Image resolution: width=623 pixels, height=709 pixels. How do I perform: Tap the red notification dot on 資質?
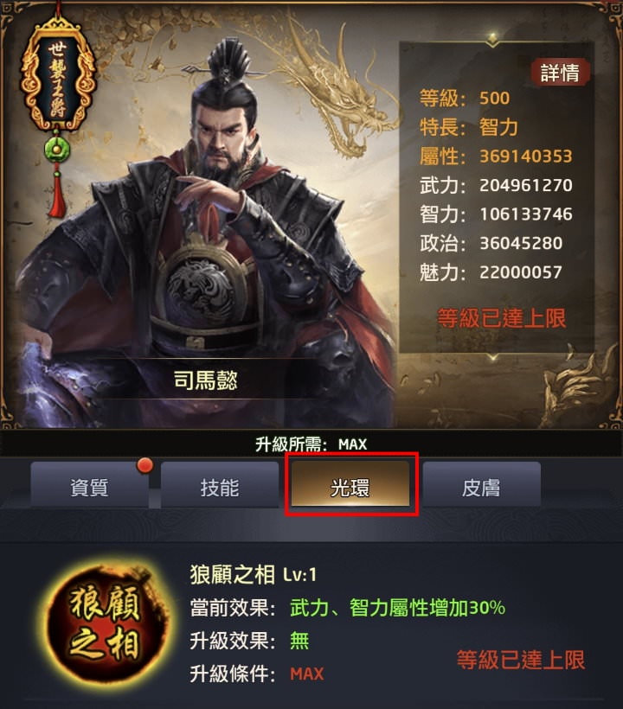click(145, 466)
